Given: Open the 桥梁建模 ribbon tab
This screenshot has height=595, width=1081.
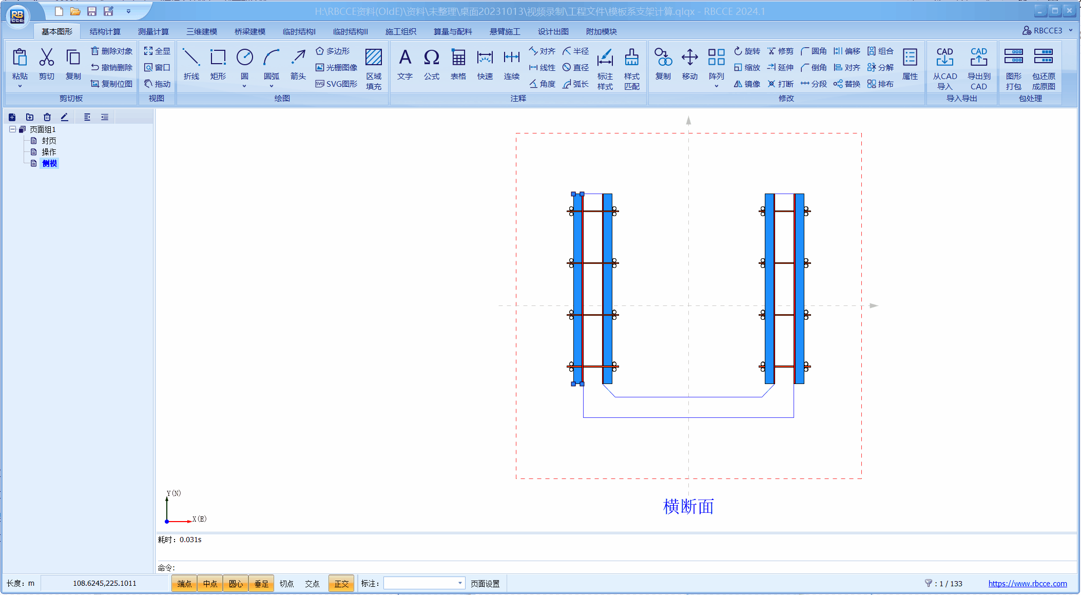Looking at the screenshot, I should [250, 32].
